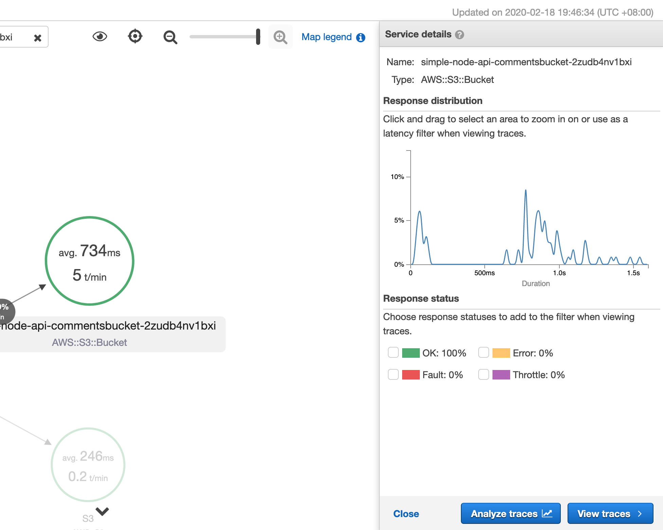This screenshot has height=530, width=663.
Task: Click the Duration axis title
Action: (536, 284)
